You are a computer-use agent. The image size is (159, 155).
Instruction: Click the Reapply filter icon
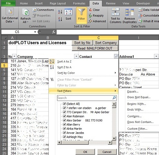[x=90, y=15]
